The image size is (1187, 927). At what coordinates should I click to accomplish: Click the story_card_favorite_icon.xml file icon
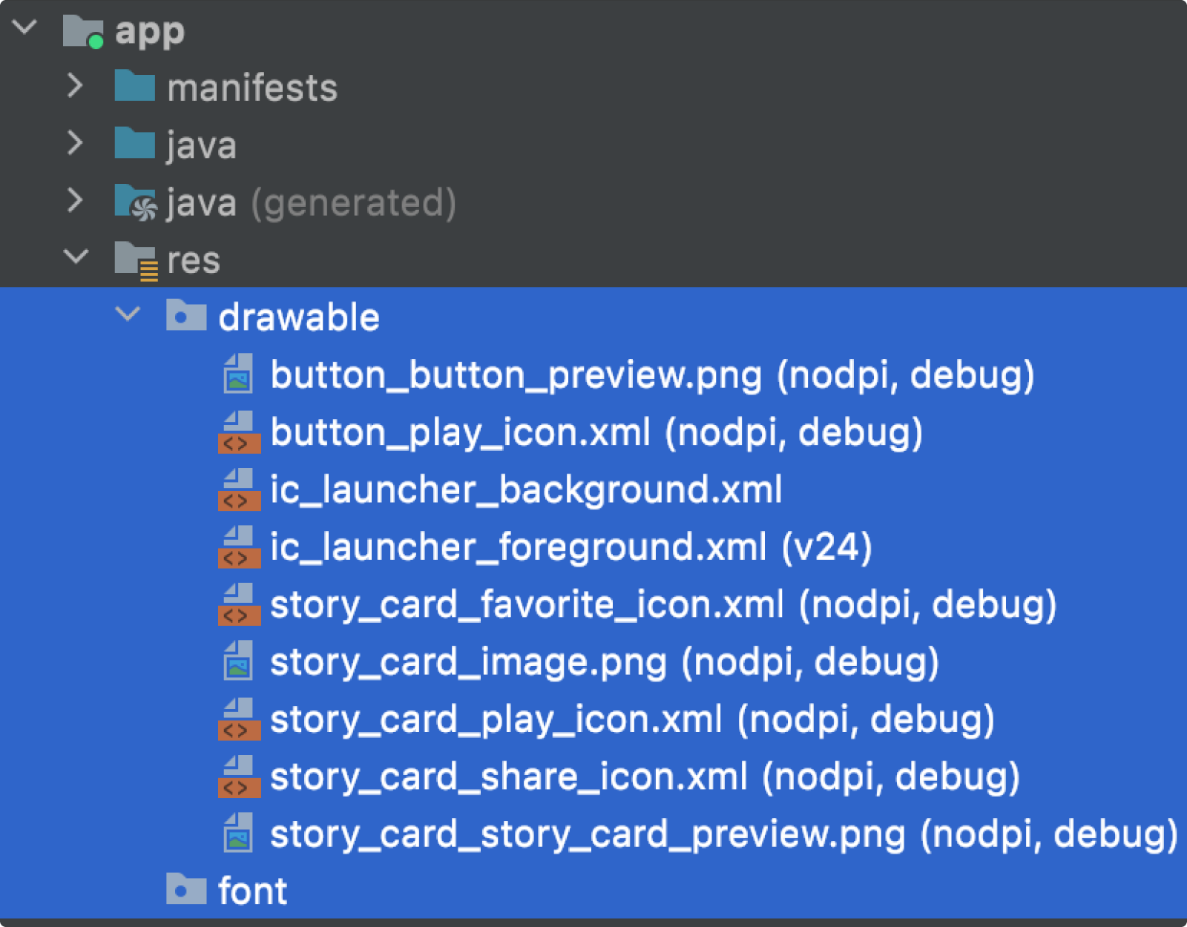point(239,604)
